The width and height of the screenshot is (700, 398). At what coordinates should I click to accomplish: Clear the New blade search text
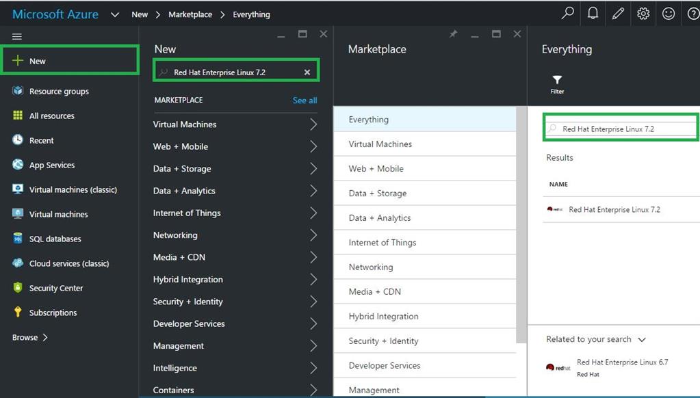(x=307, y=72)
